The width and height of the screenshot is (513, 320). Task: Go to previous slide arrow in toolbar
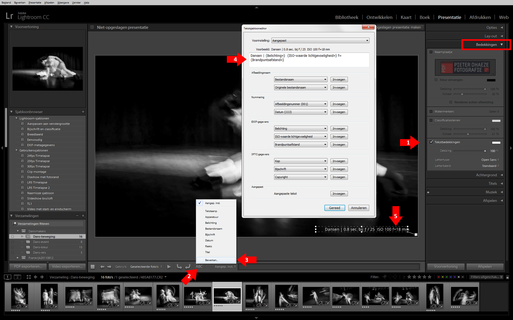pos(102,267)
